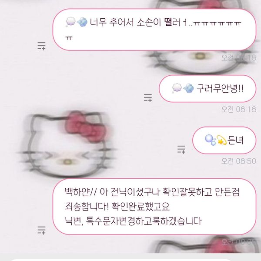This screenshot has height=261, width=261.
Task: Tap the menu icon beside the 든녀 message
Action: pyautogui.click(x=181, y=149)
